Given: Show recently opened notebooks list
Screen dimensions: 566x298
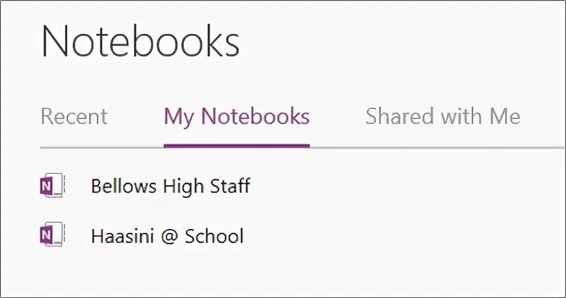Looking at the screenshot, I should click(74, 117).
